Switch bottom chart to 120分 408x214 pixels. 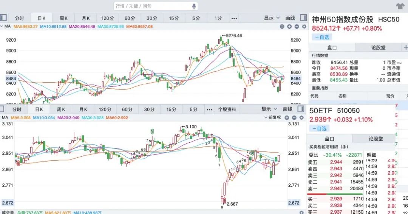(105, 109)
